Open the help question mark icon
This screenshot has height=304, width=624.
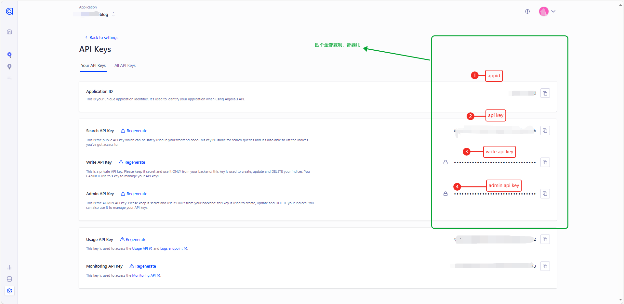pos(527,12)
